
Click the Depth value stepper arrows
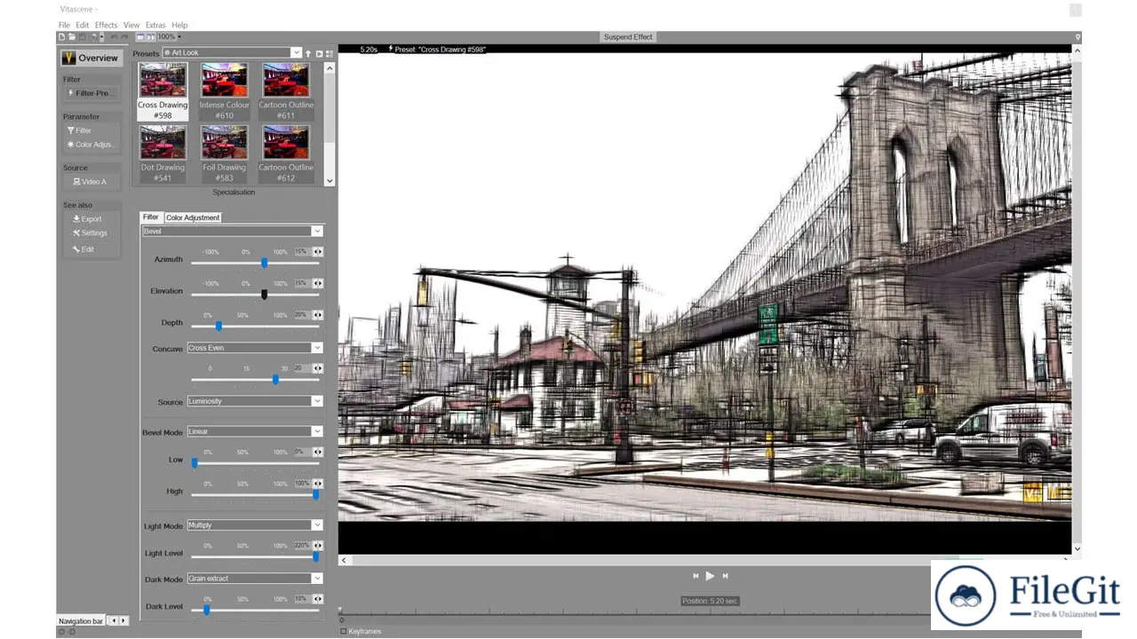pos(317,315)
